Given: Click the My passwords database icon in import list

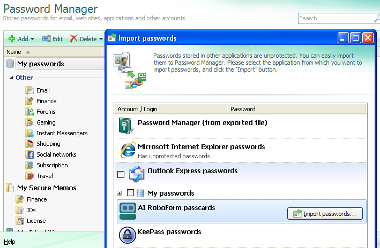Looking at the screenshot, I should pyautogui.click(x=140, y=193).
